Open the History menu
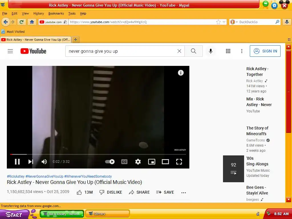 tap(38, 13)
